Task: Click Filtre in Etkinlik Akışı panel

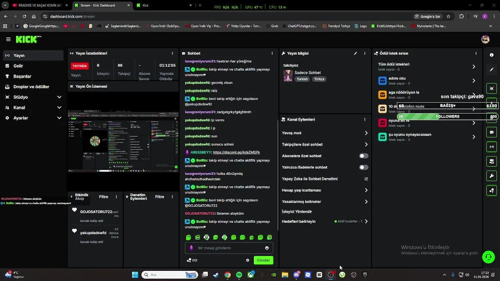Action: (x=104, y=197)
